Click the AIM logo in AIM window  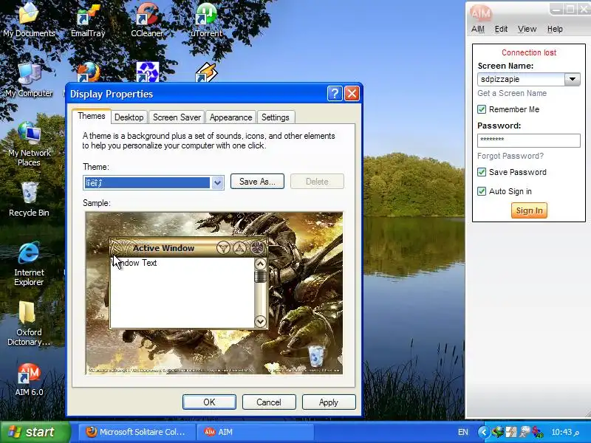coord(481,13)
